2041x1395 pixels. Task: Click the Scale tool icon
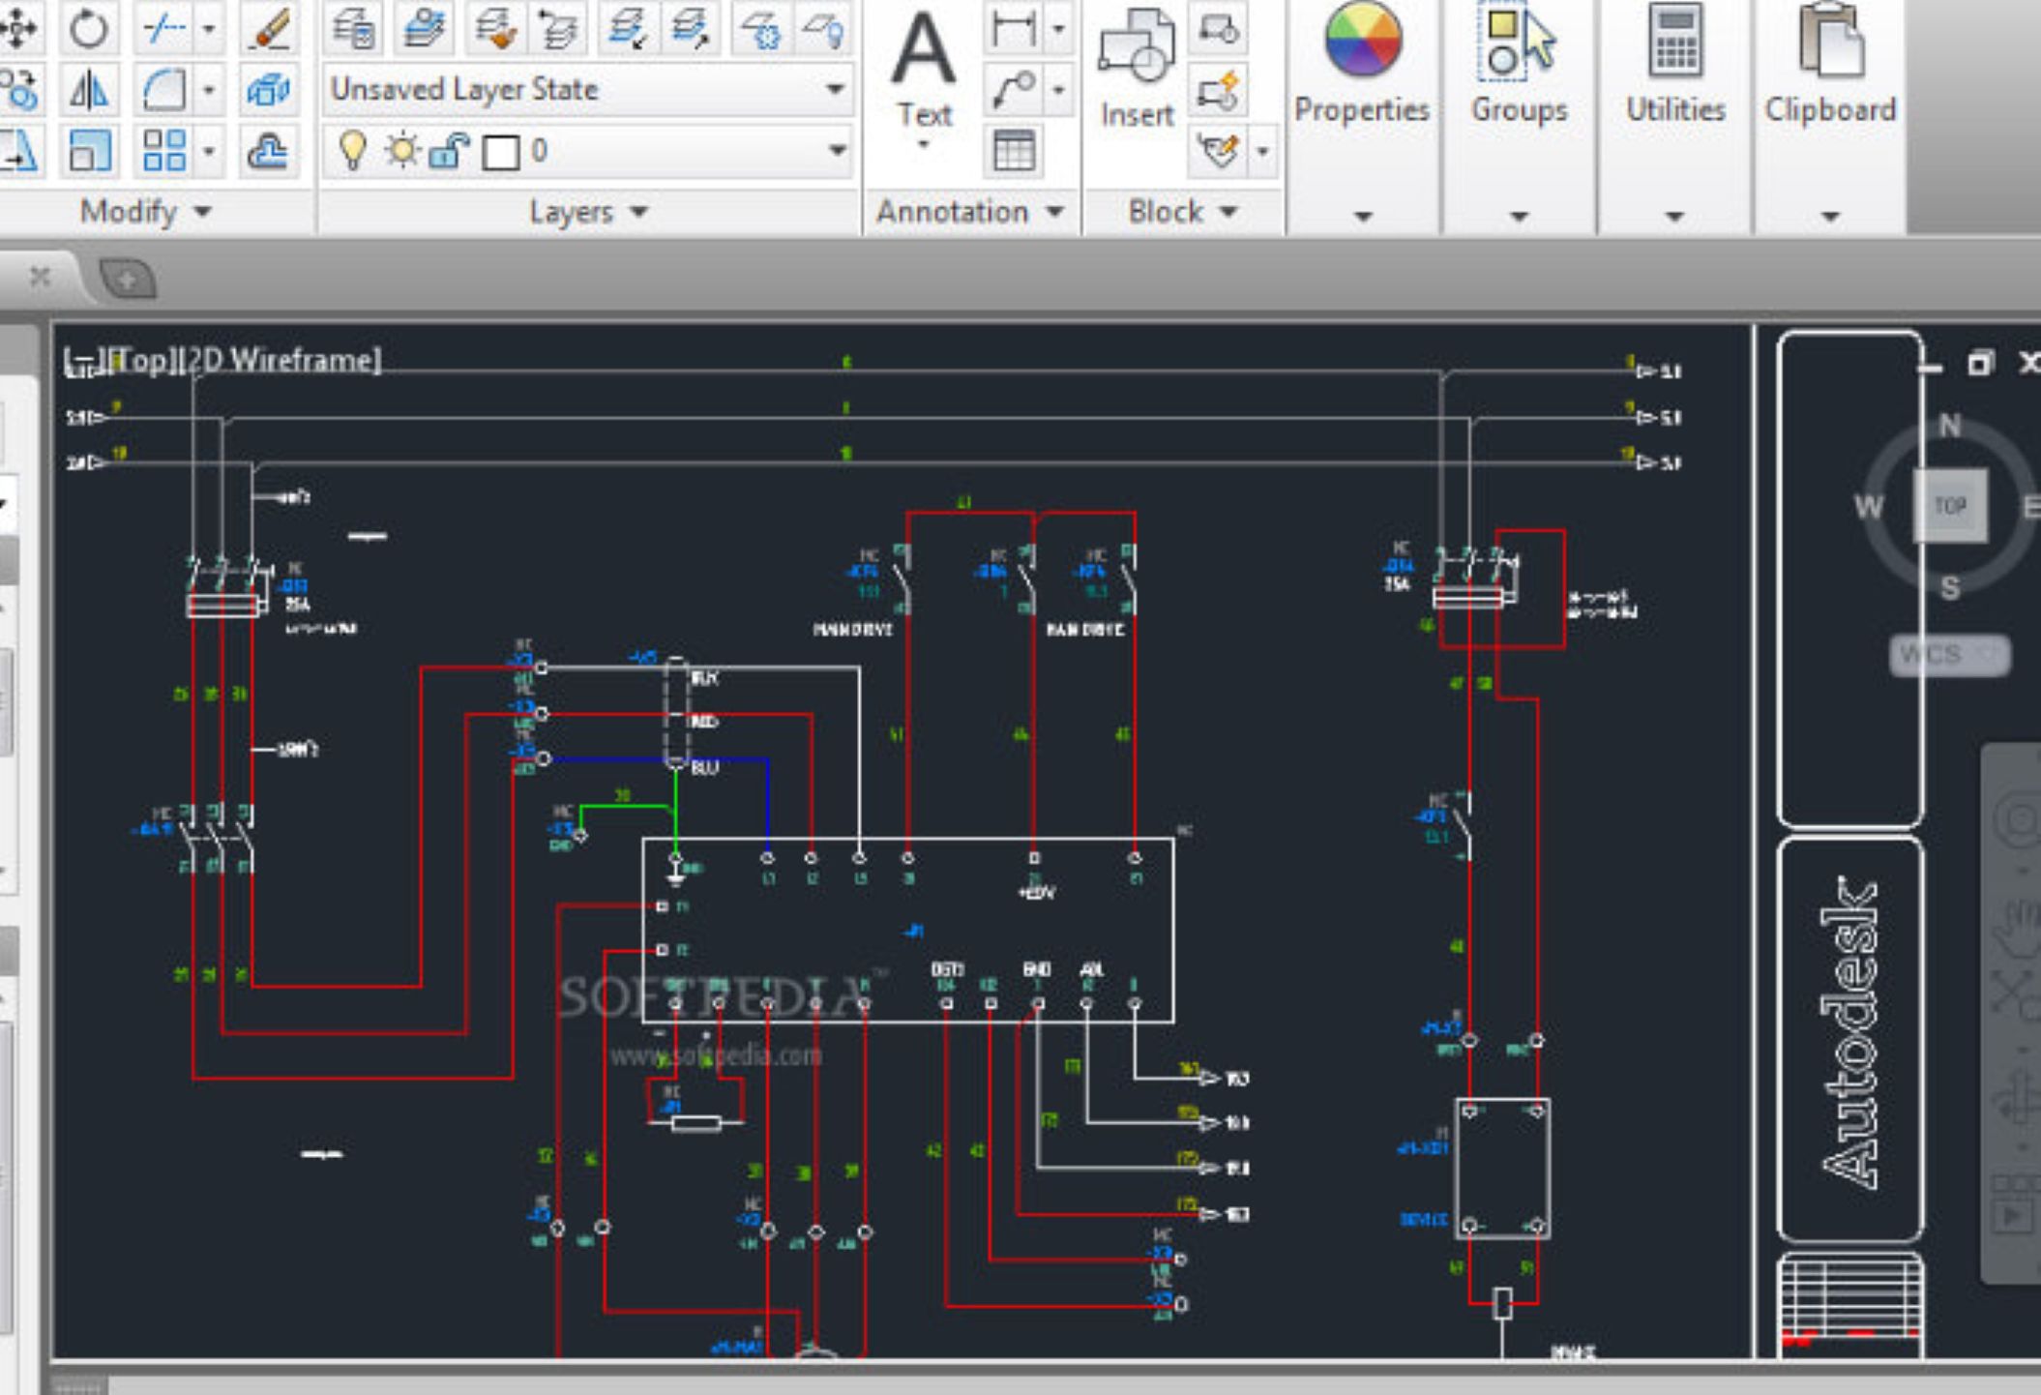(x=88, y=152)
